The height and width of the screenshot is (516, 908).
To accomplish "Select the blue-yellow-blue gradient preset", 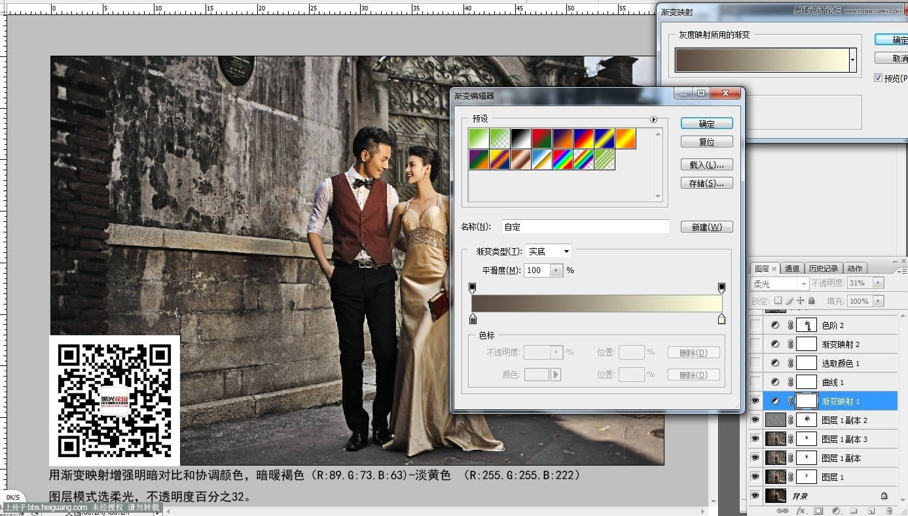I will 604,138.
